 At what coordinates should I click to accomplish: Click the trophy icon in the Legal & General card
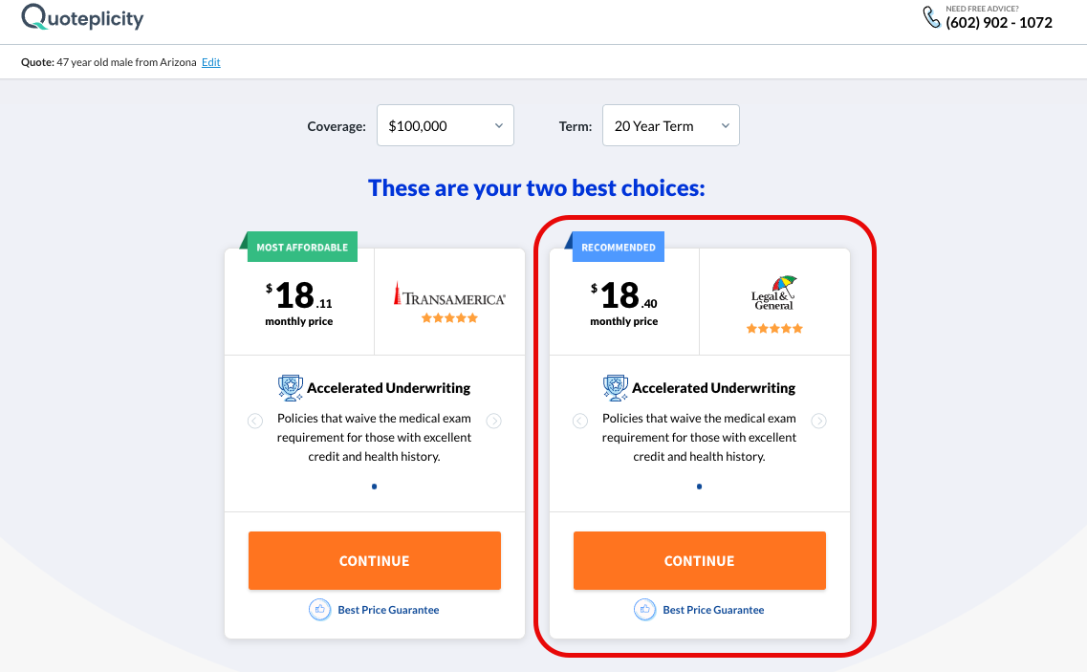tap(616, 388)
